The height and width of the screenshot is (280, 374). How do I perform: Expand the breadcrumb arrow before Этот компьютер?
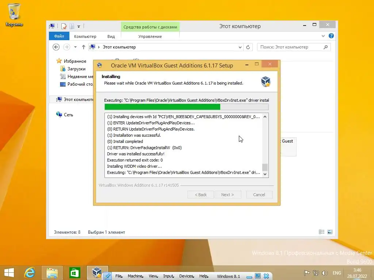coord(99,47)
